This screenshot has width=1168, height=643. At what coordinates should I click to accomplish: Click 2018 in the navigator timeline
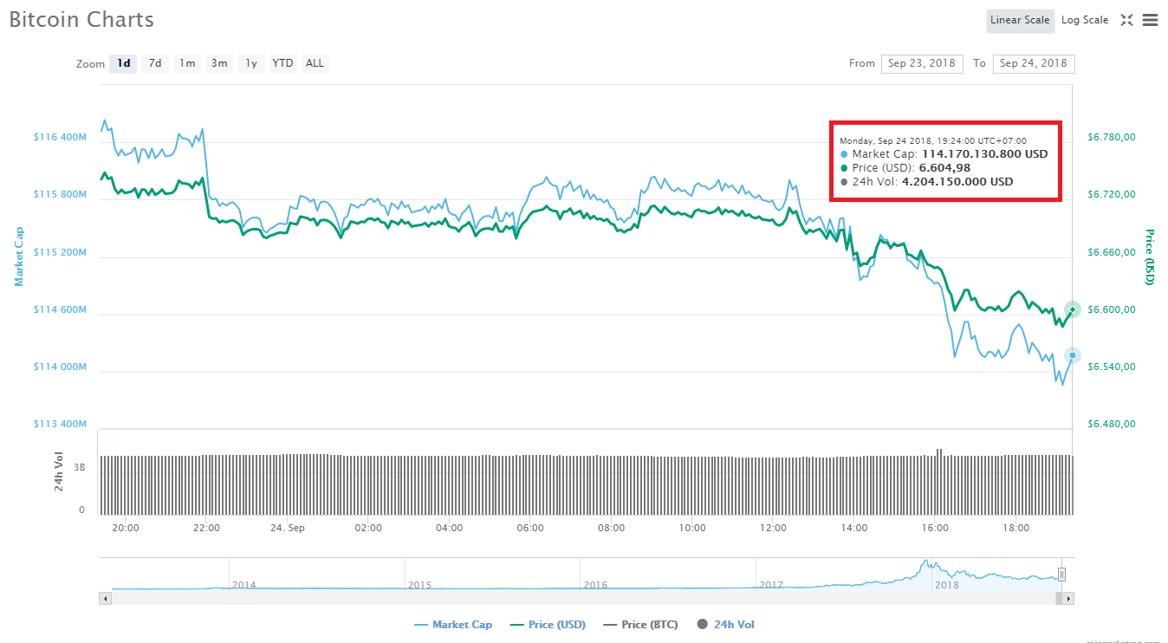coord(947,585)
